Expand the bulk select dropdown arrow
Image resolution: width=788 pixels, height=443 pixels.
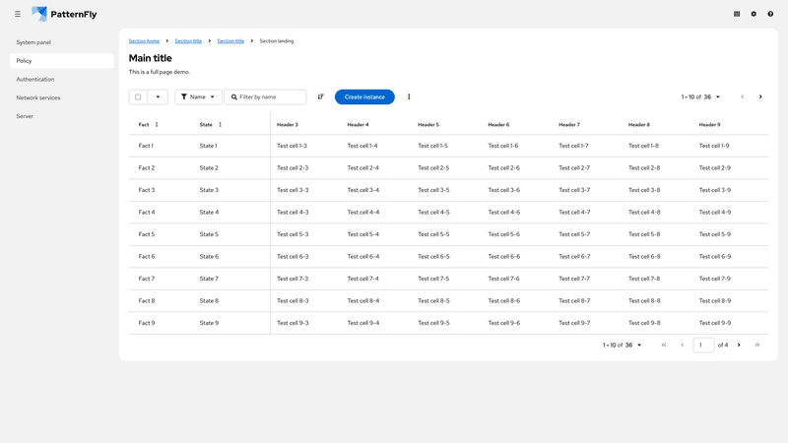[x=158, y=96]
